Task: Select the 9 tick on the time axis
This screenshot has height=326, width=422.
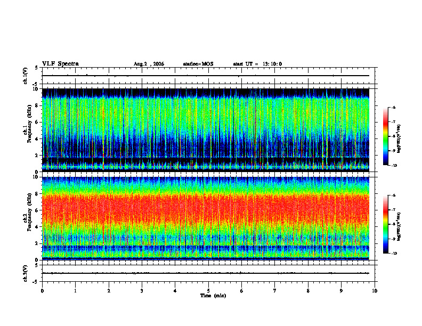Action: tap(341, 291)
